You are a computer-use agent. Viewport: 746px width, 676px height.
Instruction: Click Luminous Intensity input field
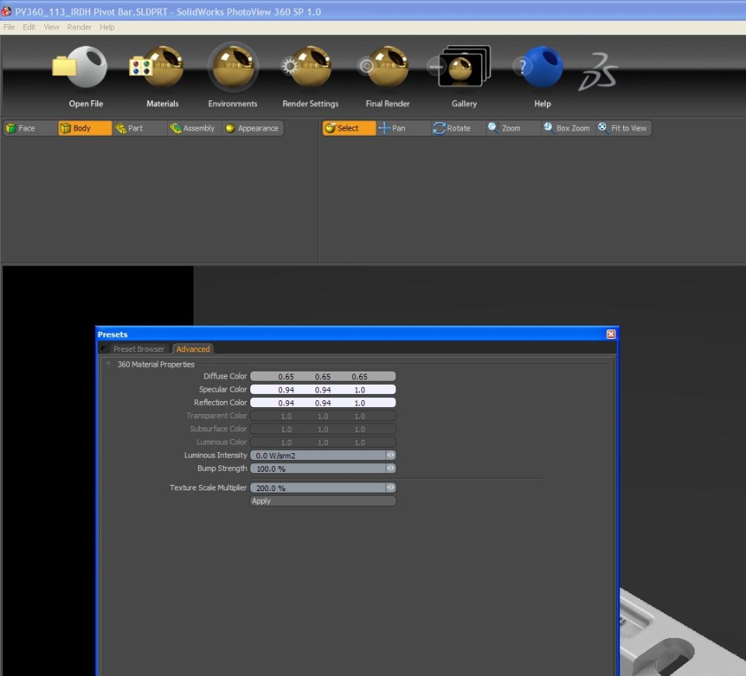[x=318, y=455]
